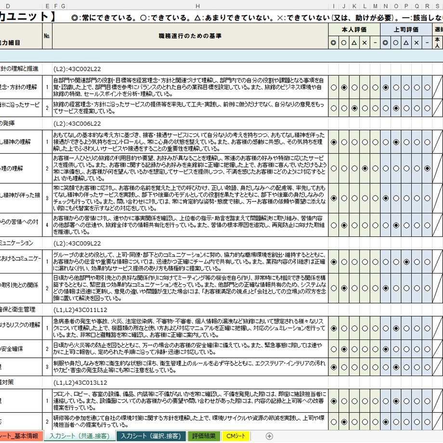
Task: Select 本人評価 ◎ for the 日頃から他部門や取引先 row
Action: point(334,288)
